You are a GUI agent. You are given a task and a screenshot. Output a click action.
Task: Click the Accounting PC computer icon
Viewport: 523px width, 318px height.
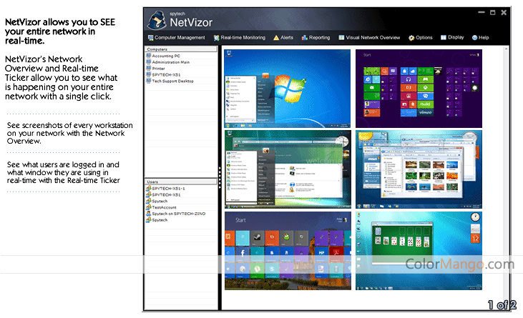coord(148,56)
